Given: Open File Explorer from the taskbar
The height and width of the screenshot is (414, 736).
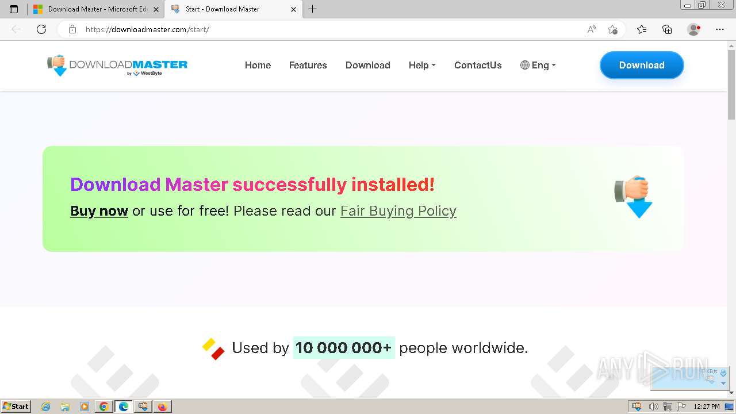Looking at the screenshot, I should click(65, 407).
